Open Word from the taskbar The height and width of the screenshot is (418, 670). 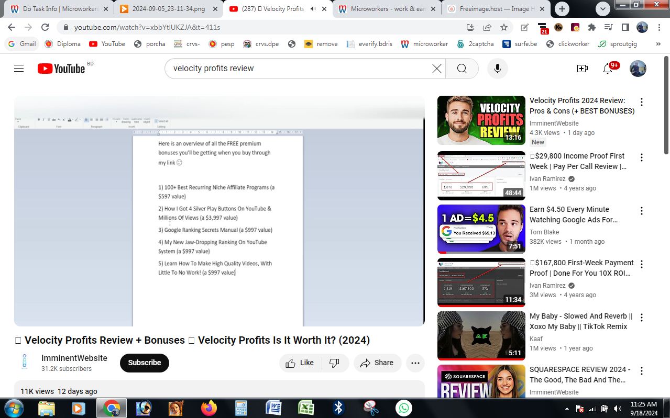point(273,408)
